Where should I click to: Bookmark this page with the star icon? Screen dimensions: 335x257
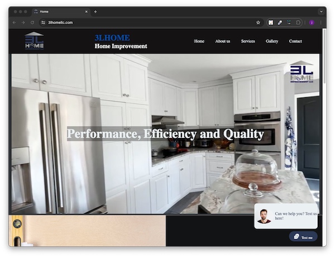tap(258, 22)
